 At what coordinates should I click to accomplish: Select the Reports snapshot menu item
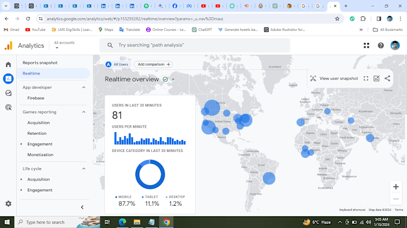(40, 62)
